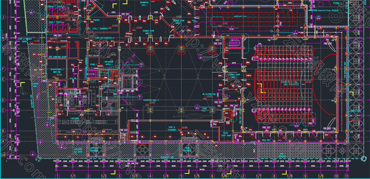
Task: Click grid bubble 5 at bottom
Action: [x=181, y=176]
